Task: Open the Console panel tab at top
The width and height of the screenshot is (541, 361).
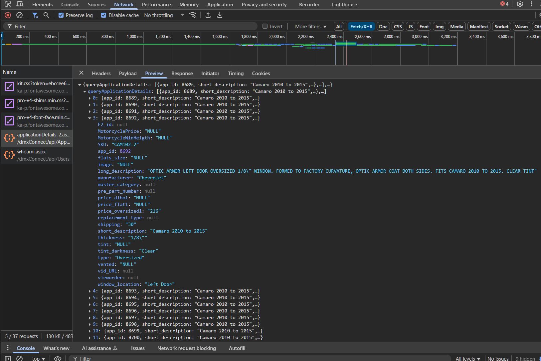Action: click(x=70, y=4)
